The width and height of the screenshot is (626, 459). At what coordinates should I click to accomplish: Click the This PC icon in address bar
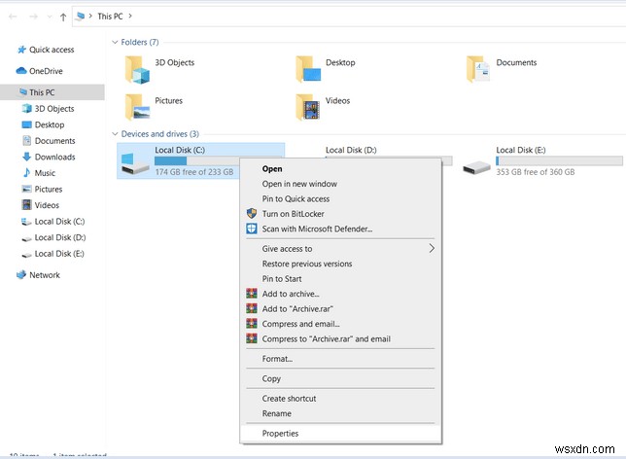pyautogui.click(x=81, y=16)
